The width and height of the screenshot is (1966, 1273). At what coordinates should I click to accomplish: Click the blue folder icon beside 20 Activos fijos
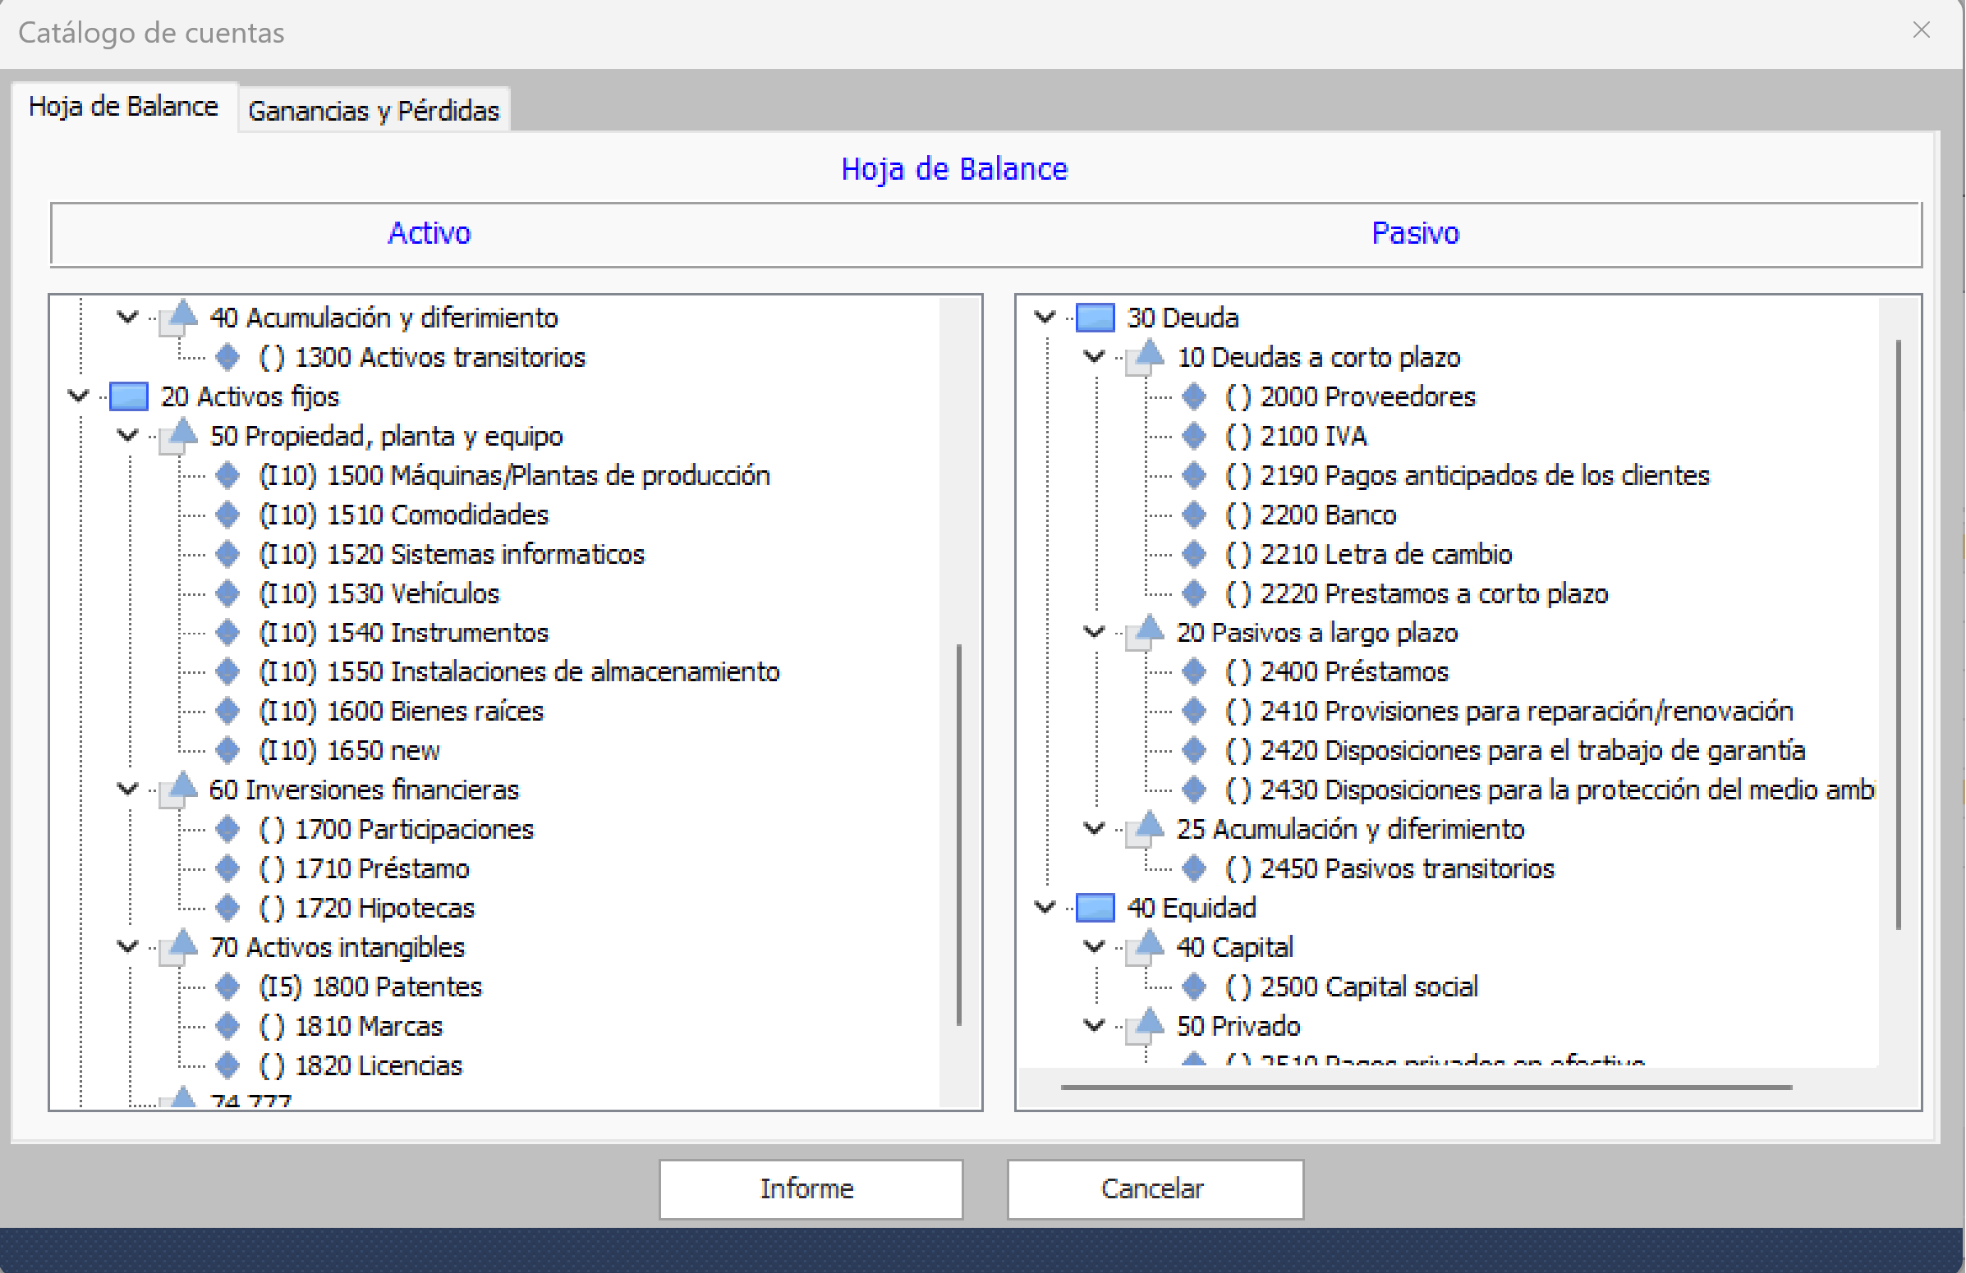(129, 396)
